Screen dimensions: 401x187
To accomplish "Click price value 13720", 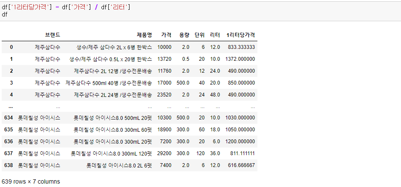I will click(165, 59).
